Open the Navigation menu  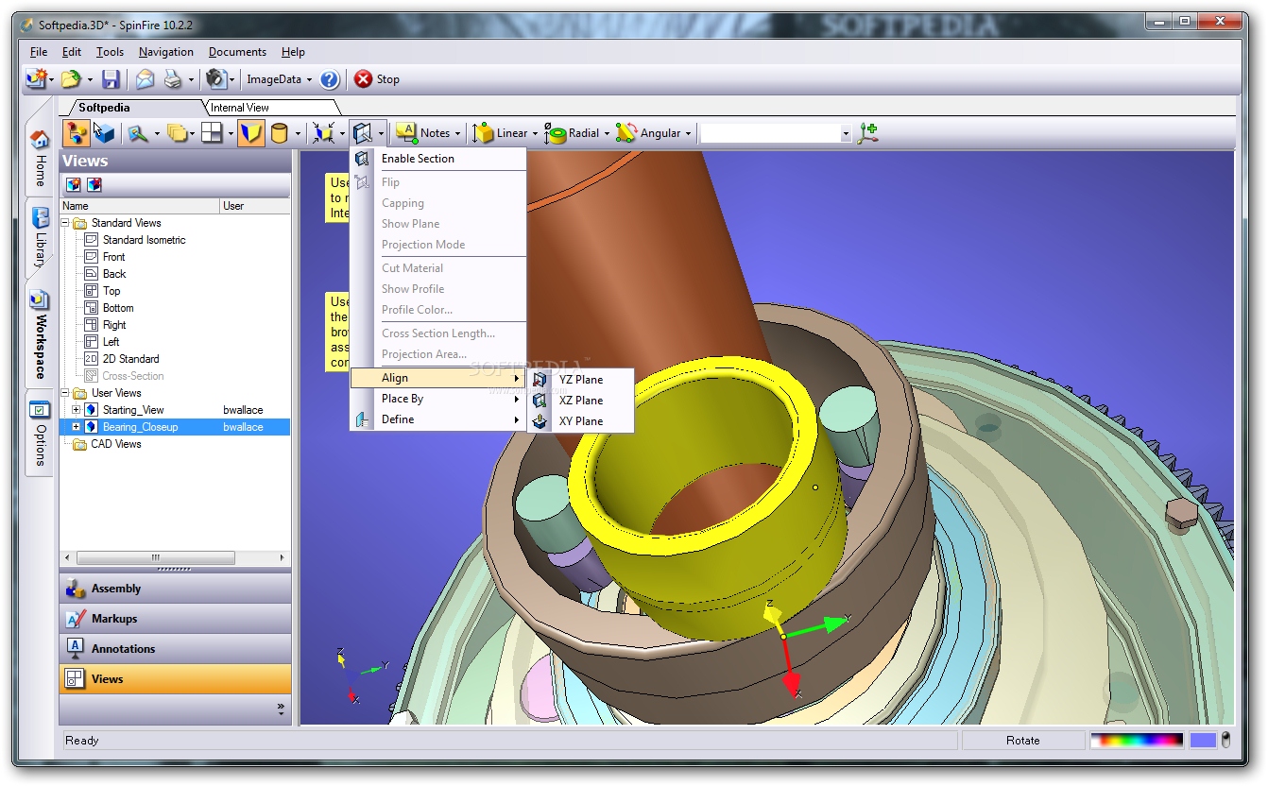[166, 52]
